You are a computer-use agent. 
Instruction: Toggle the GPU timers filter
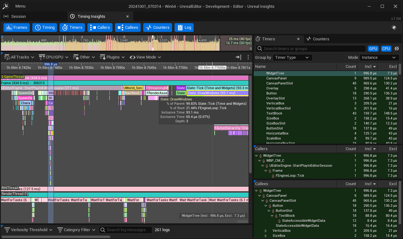point(373,49)
